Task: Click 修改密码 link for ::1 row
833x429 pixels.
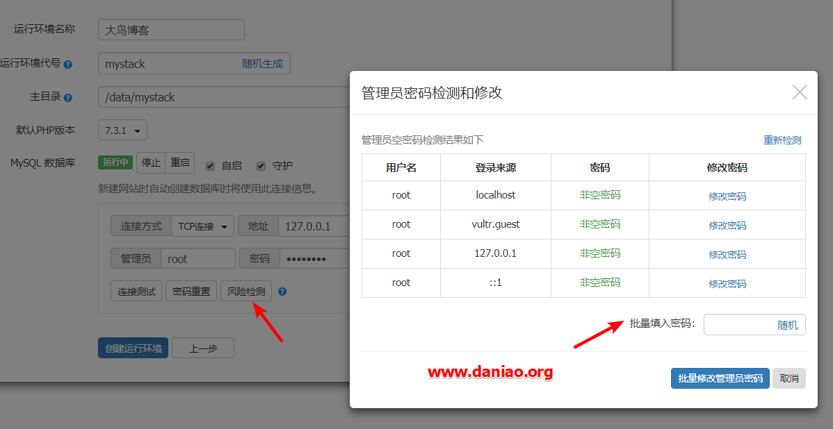Action: click(727, 284)
